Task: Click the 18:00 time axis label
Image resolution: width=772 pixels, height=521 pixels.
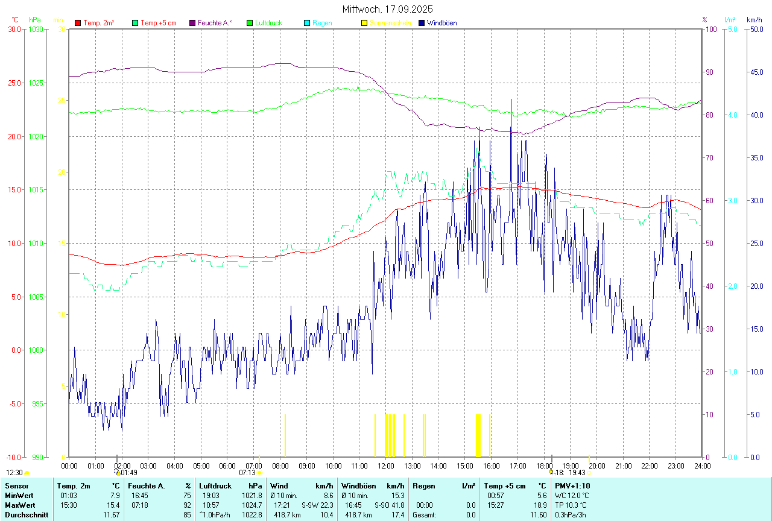Action: tap(544, 466)
